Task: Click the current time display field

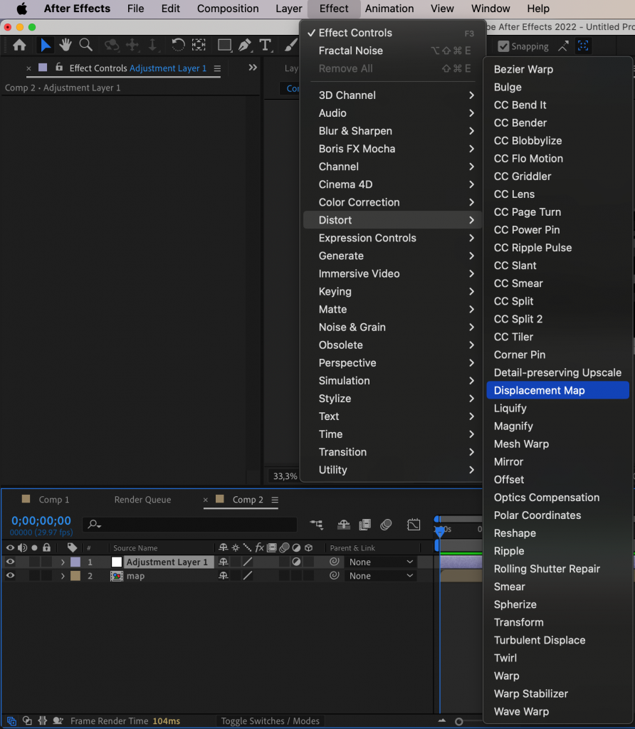Action: coord(41,520)
